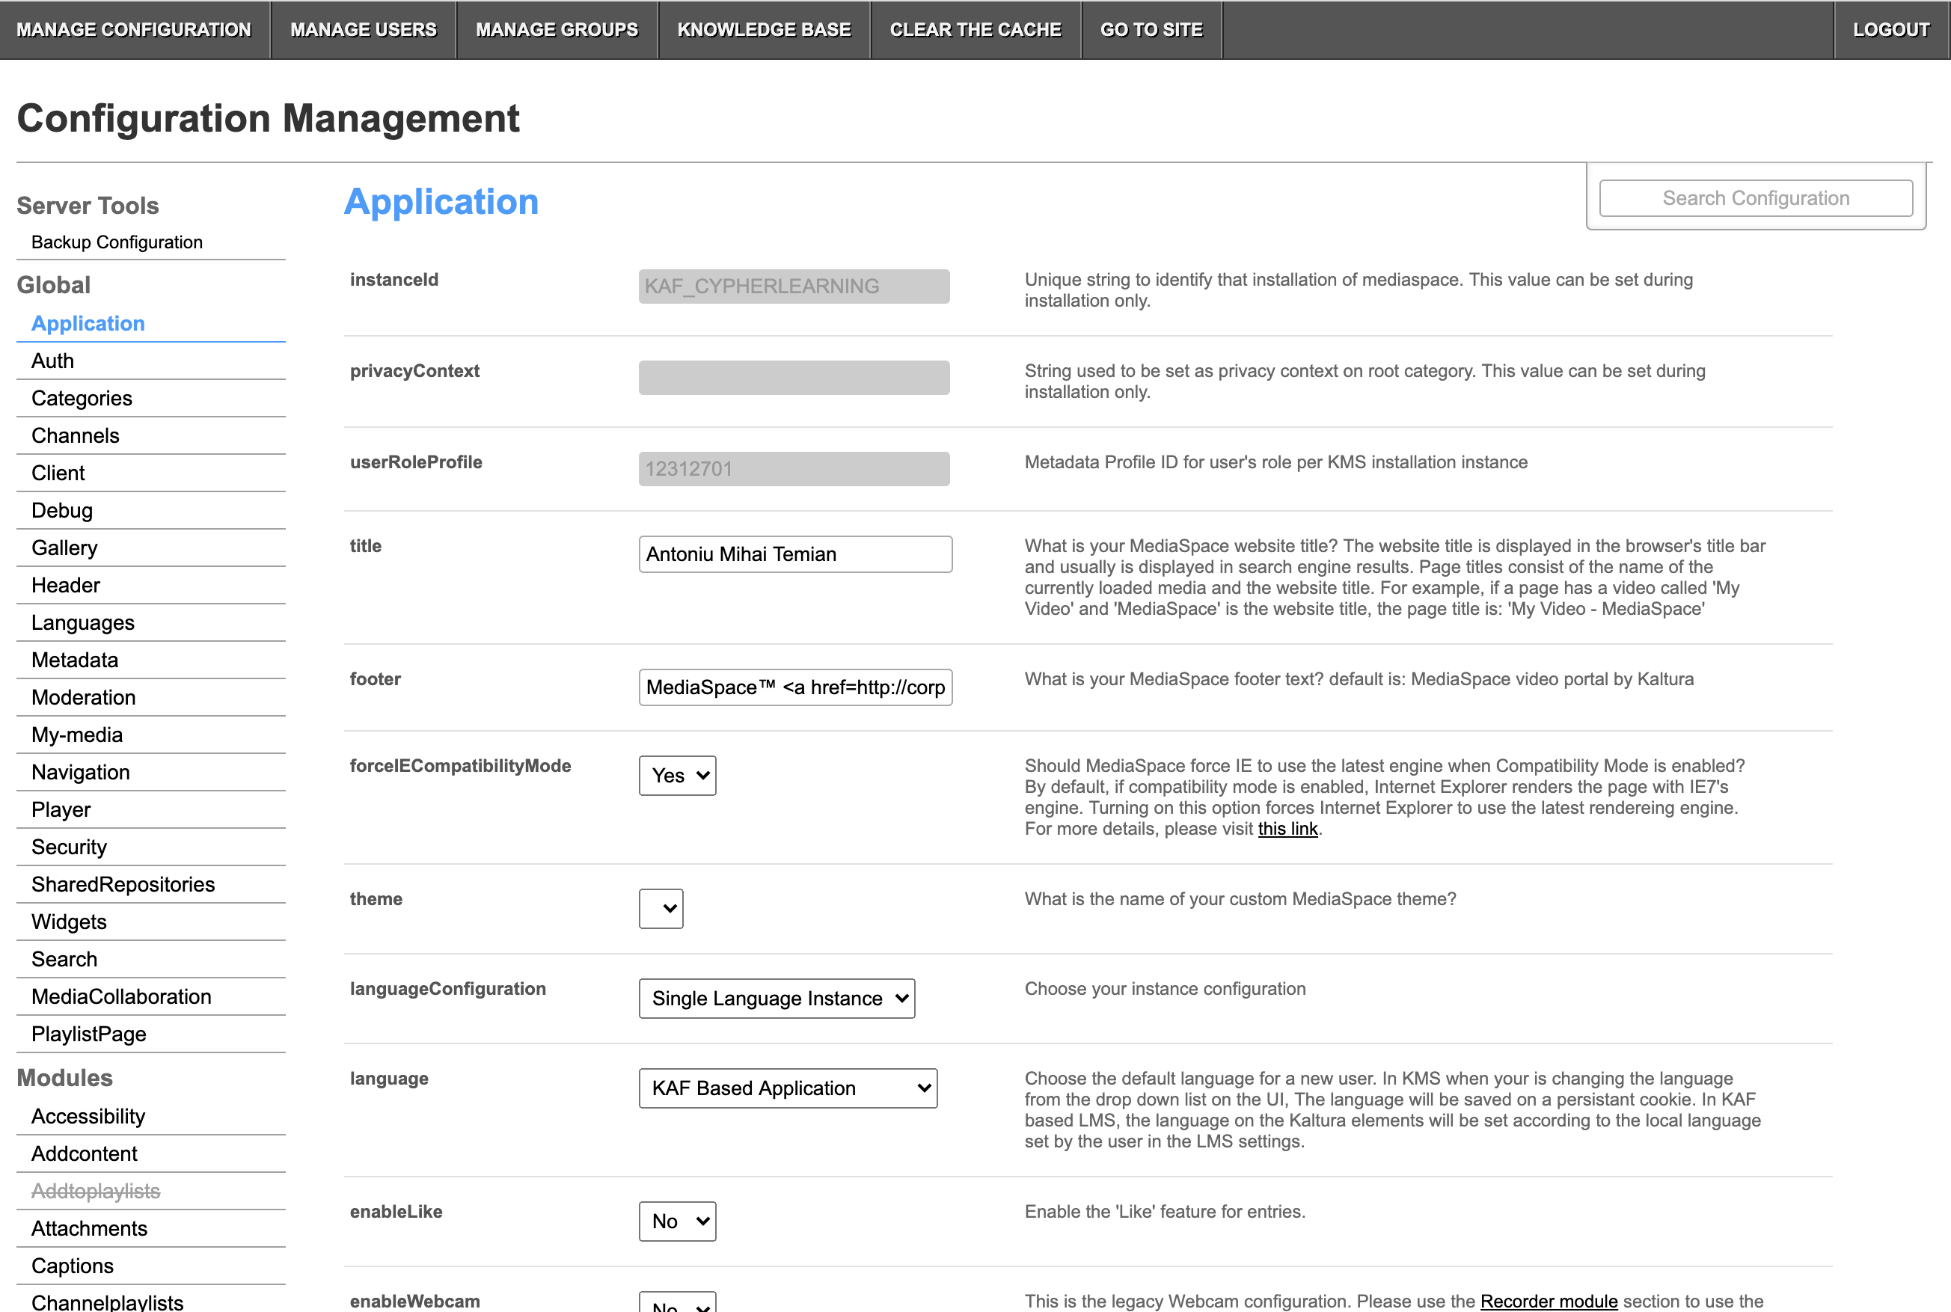Select Backup Configuration in sidebar
Screen dimensions: 1951x1312
(x=116, y=242)
